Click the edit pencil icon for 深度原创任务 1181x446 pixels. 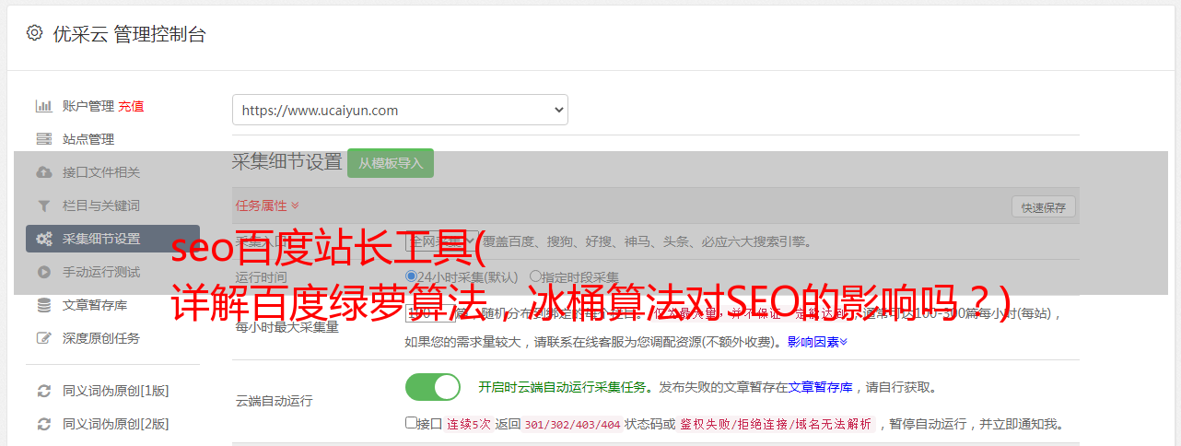coord(43,338)
